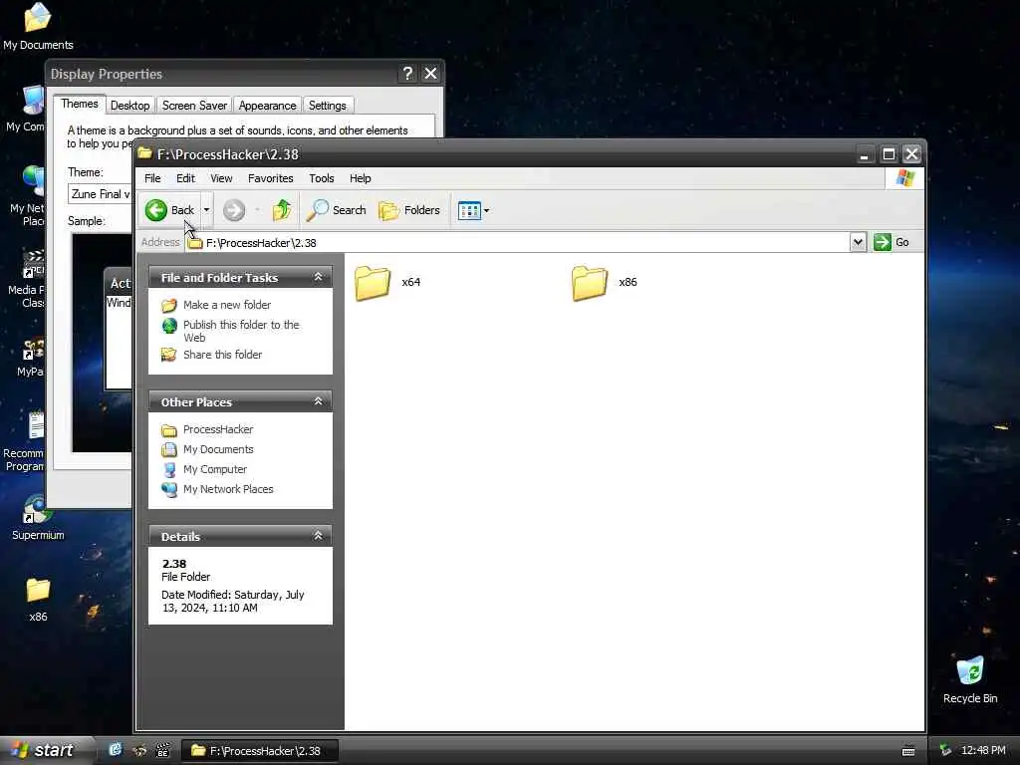Click the Windows flag logo in Explorer
This screenshot has height=765, width=1020.
pos(904,178)
